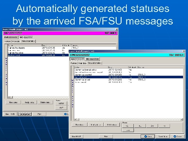
Task: Click the Cancel button with the blue icon
Action: tap(178, 137)
